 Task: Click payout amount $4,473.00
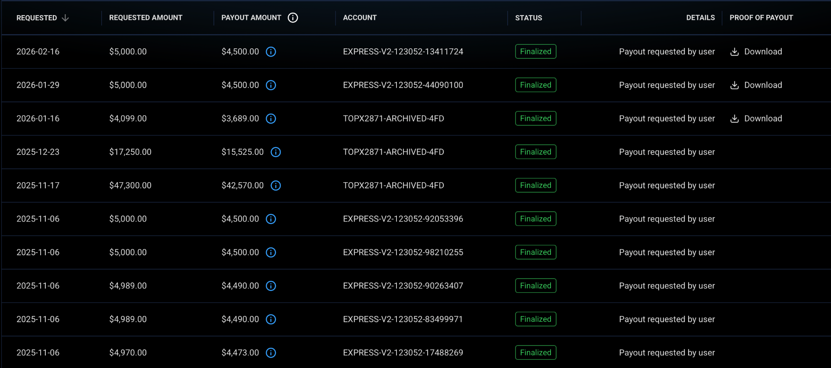click(240, 353)
